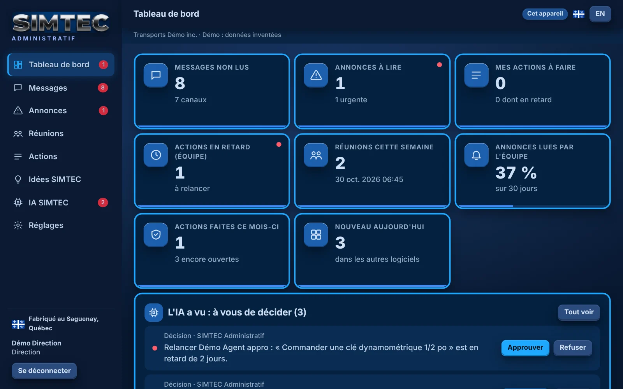Click the Actions list icon in sidebar

tap(18, 156)
